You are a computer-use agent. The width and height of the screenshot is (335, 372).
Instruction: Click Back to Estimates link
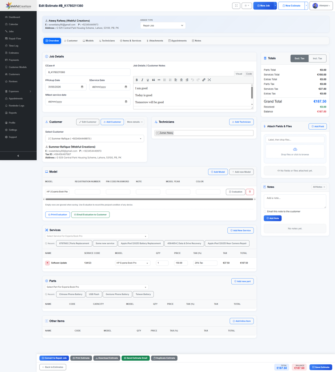click(53, 367)
